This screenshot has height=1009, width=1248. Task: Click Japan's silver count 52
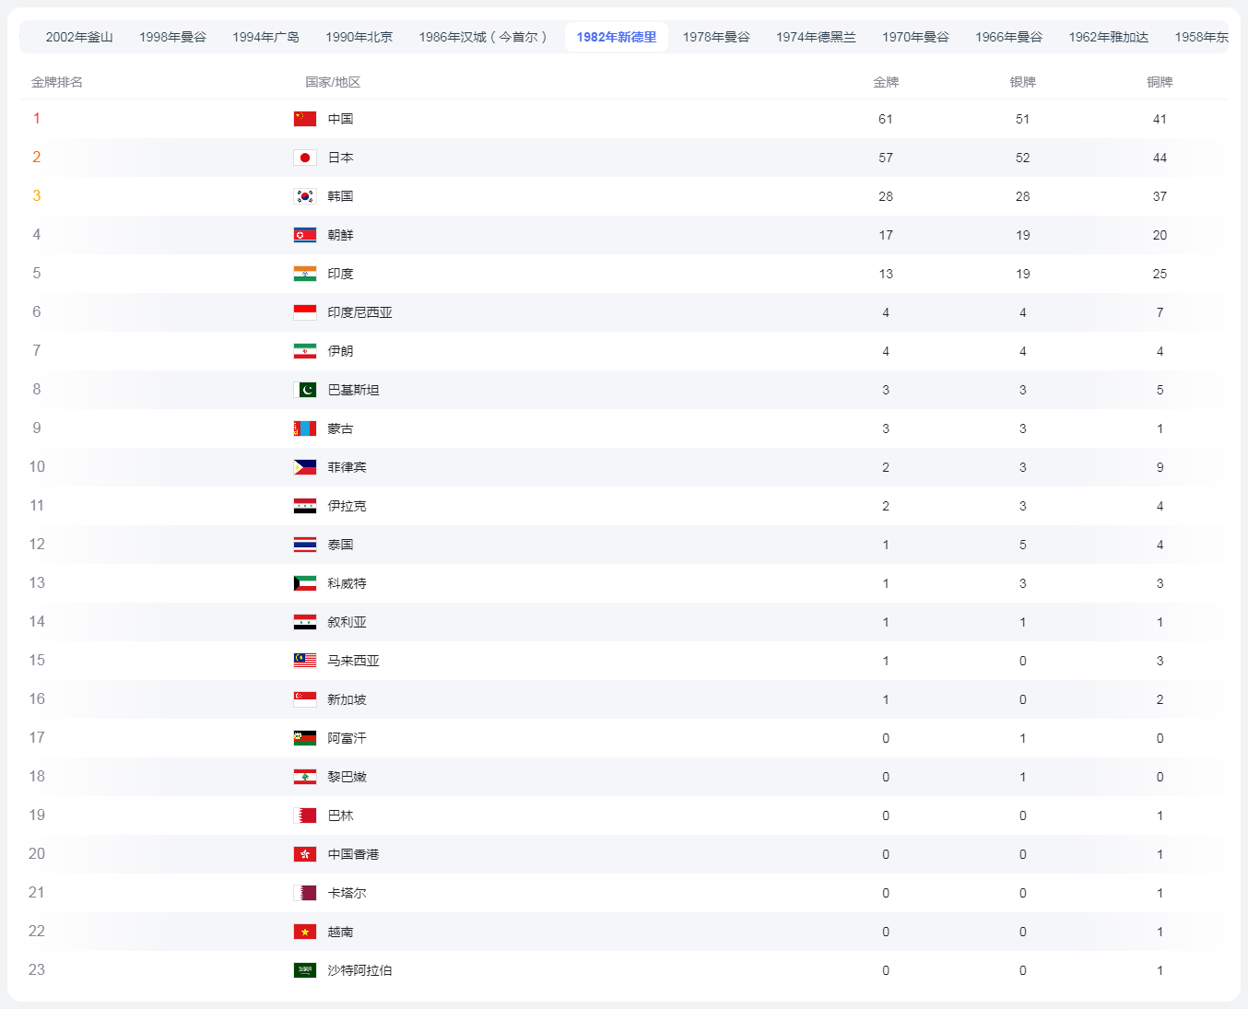[x=1023, y=158]
